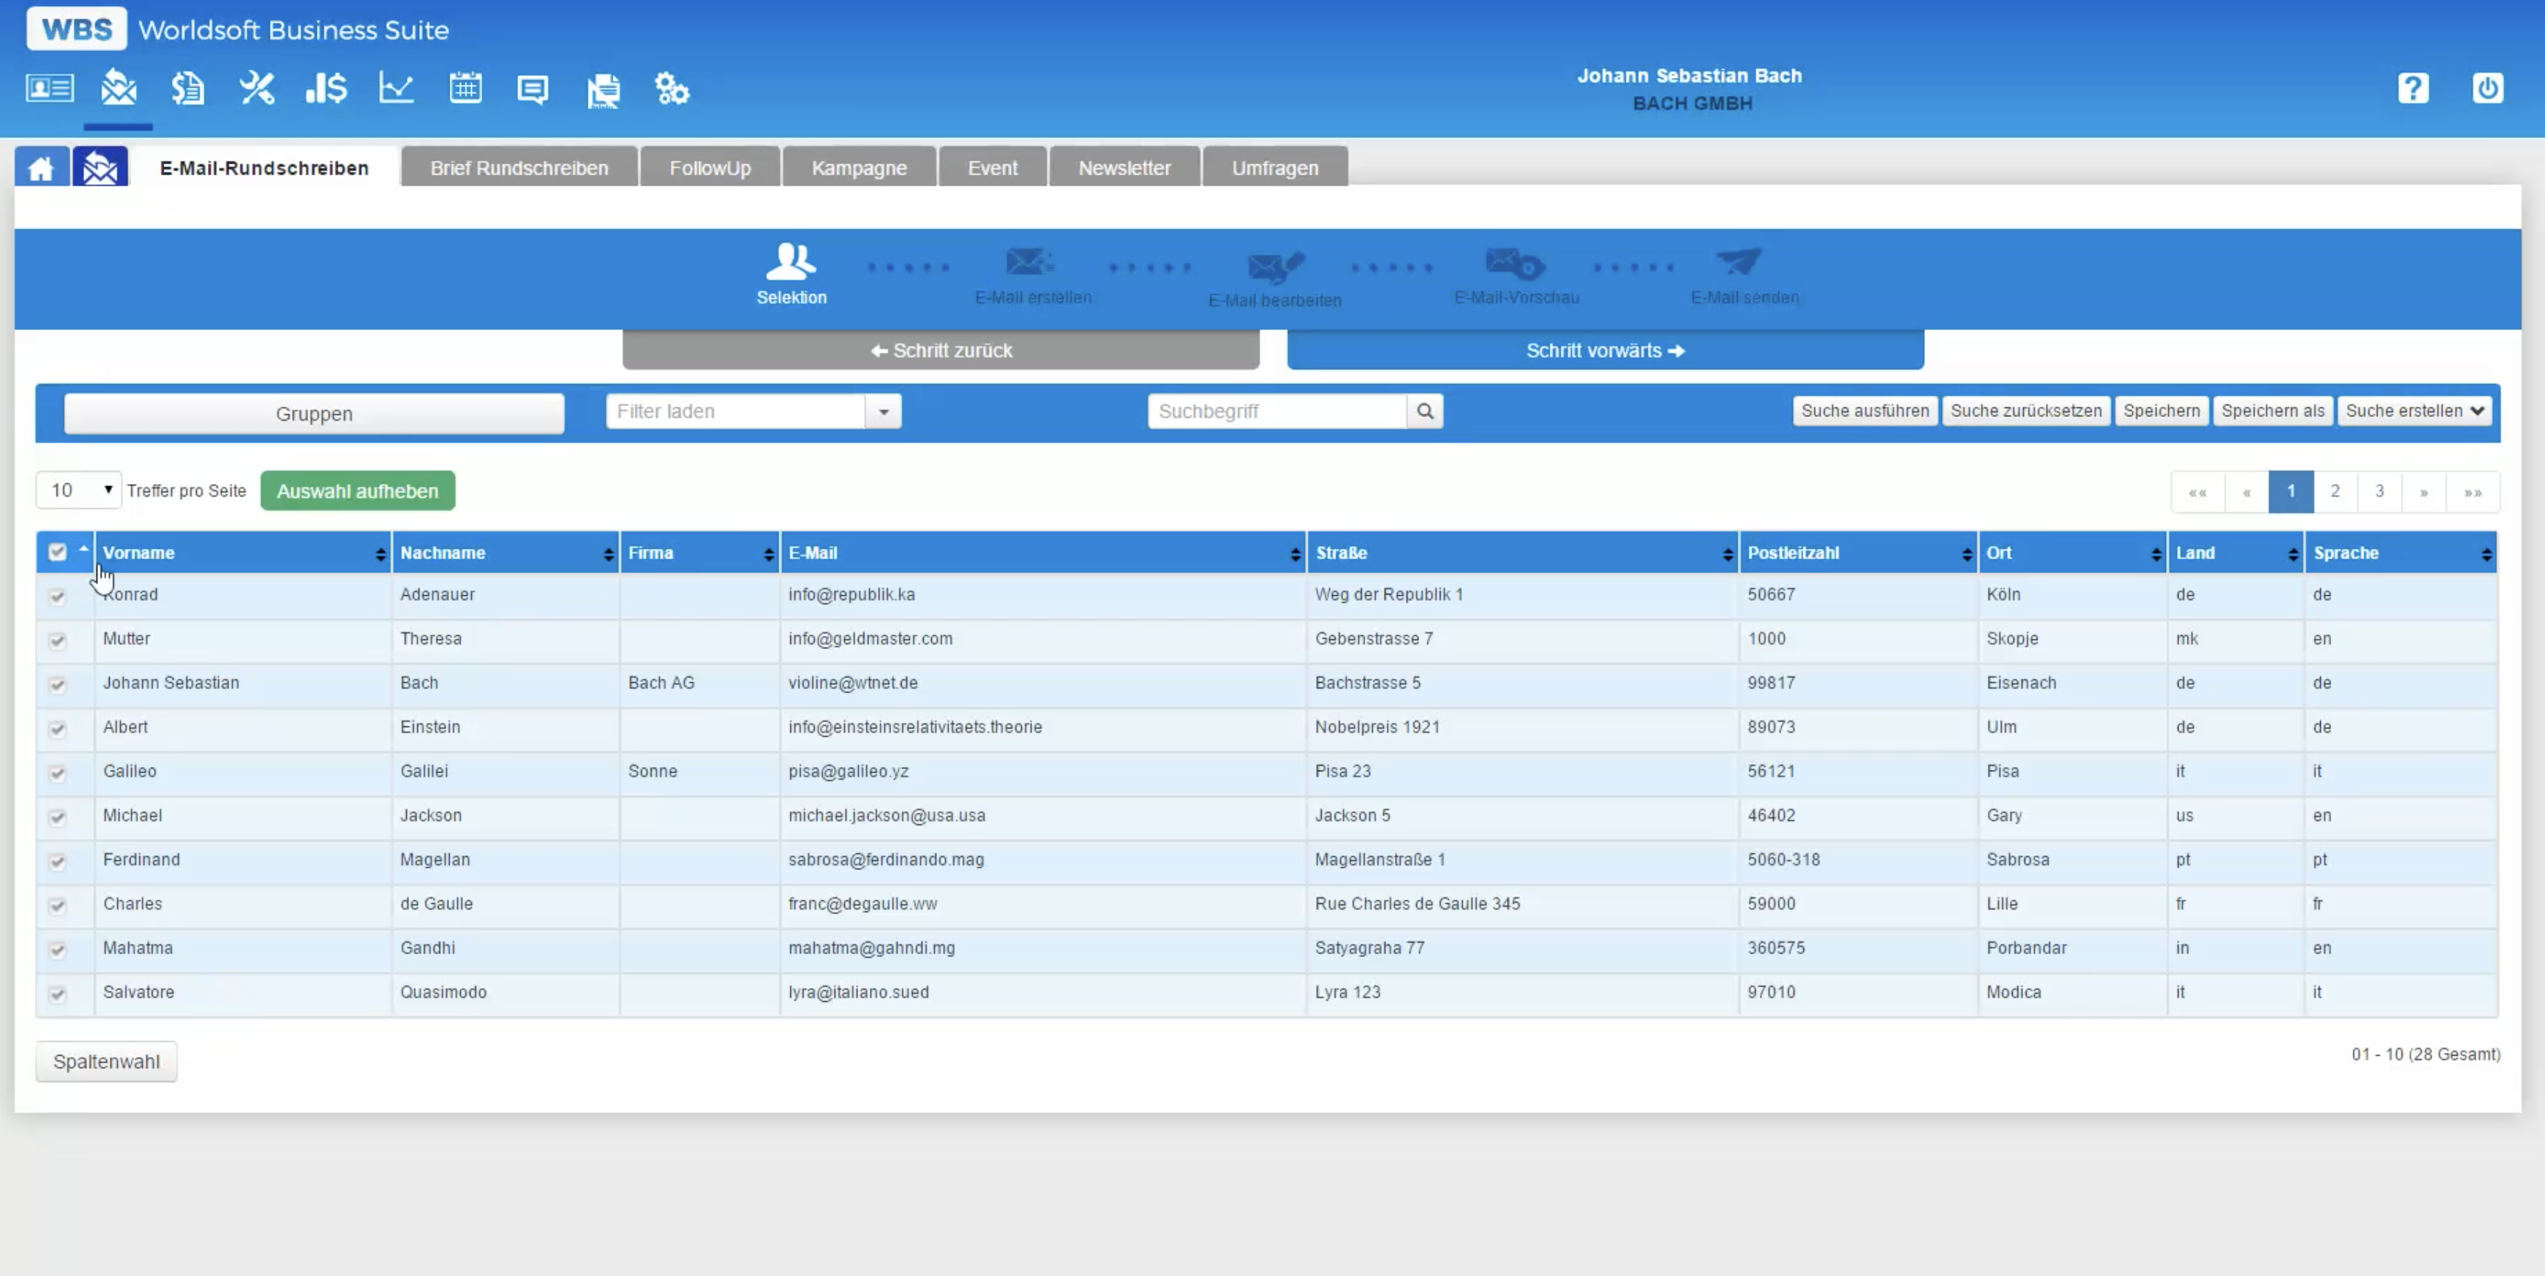Click Spaltenwahl button
Screen dimensions: 2545x1276
107,1062
